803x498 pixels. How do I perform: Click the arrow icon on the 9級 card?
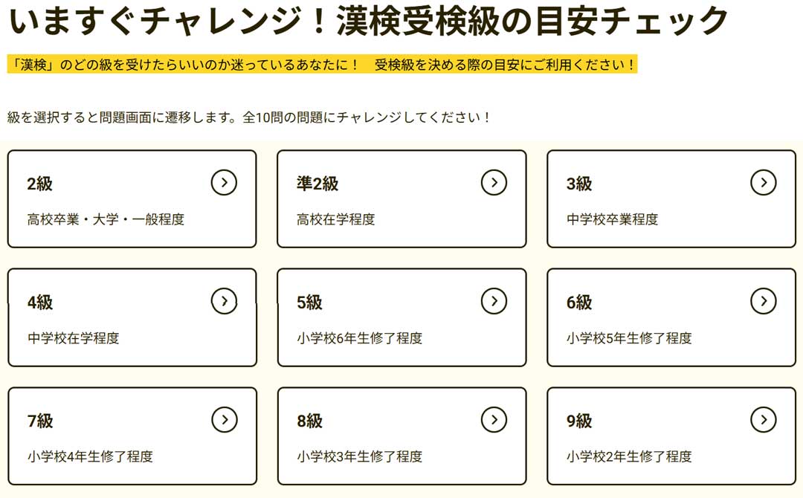tap(763, 419)
